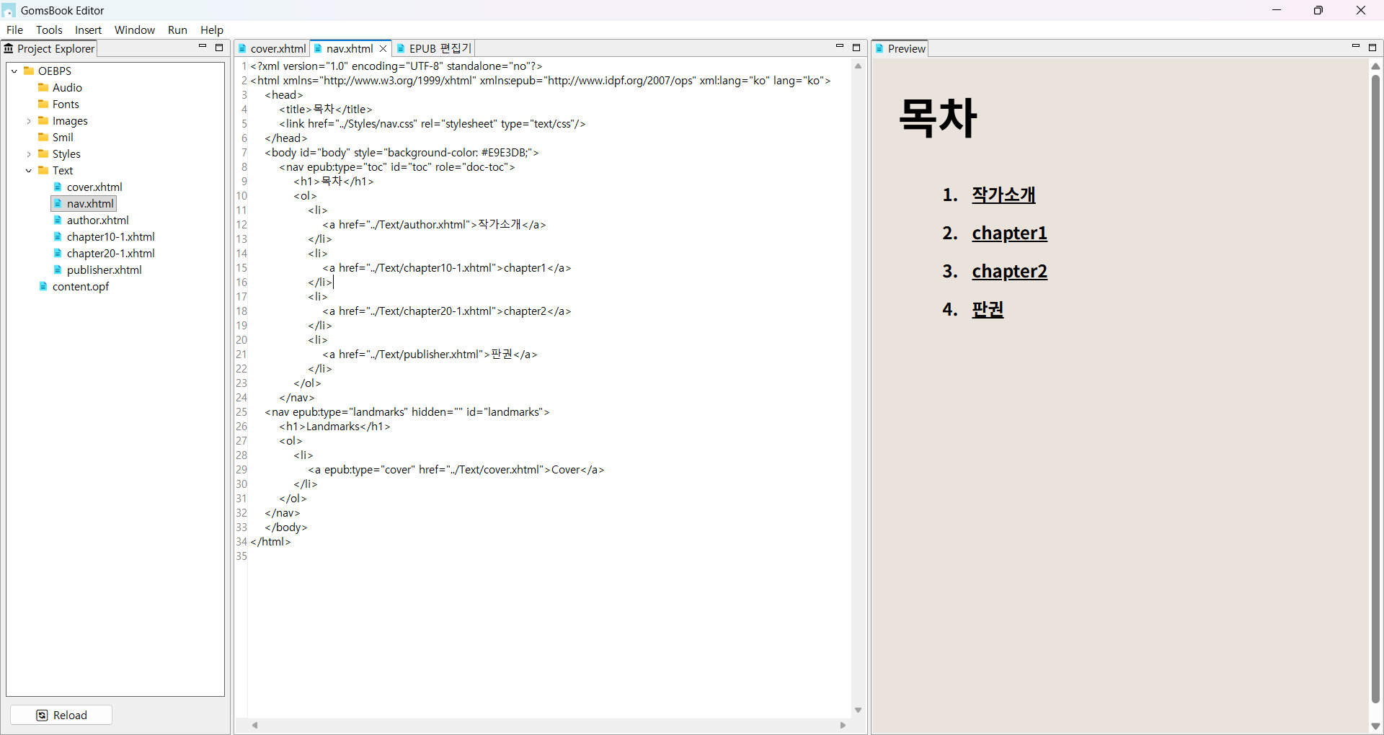This screenshot has width=1384, height=735.
Task: Click the editor horizontal scroll-right arrow
Action: pos(843,726)
